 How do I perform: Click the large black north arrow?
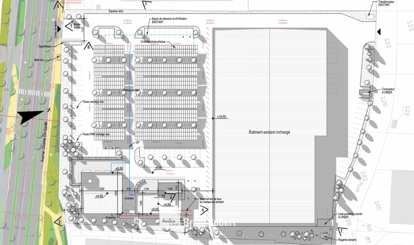[x=33, y=116]
